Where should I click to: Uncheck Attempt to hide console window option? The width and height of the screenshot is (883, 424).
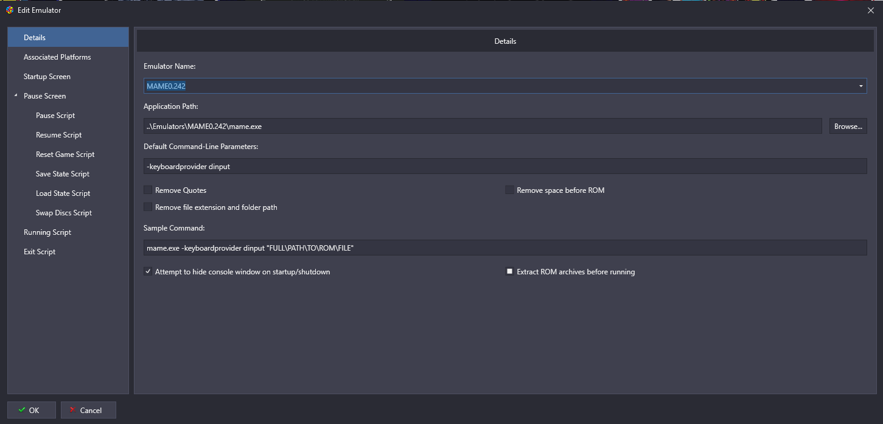148,272
